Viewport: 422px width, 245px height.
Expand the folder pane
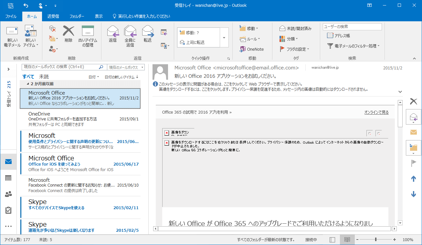pos(9,69)
